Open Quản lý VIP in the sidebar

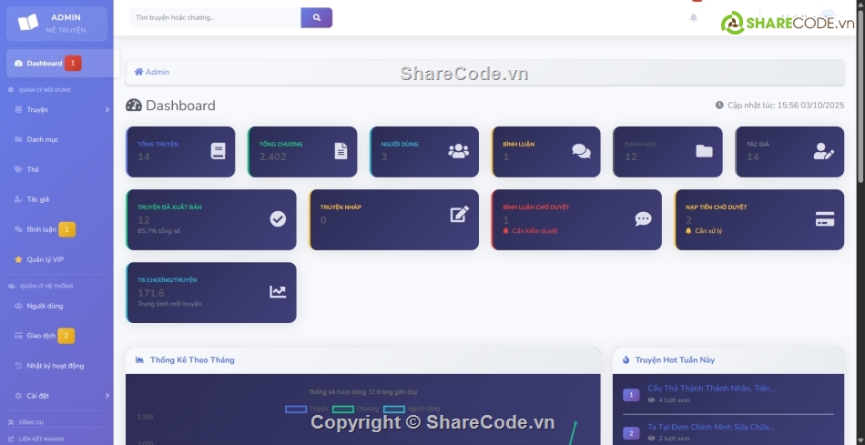click(x=45, y=259)
